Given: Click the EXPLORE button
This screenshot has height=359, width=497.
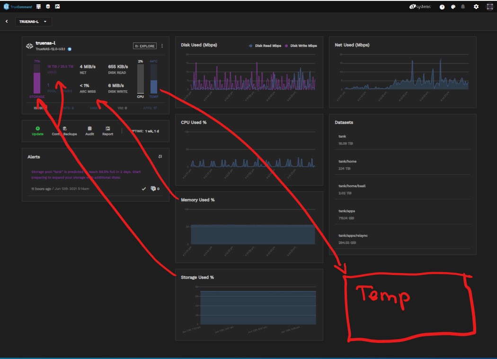Looking at the screenshot, I should click(145, 46).
